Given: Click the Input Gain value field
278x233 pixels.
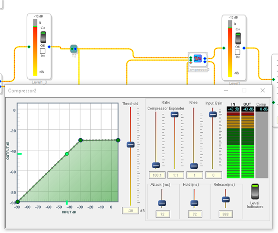Looking at the screenshot, I should (x=213, y=175).
